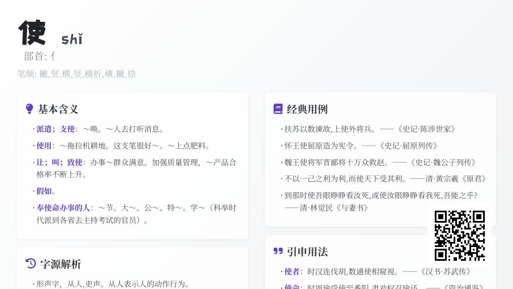Click the 使用 definition term

coord(44,146)
